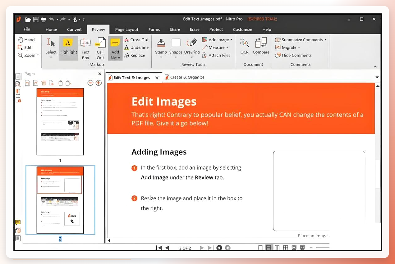
Task: Open the Stamp tool
Action: pos(161,48)
